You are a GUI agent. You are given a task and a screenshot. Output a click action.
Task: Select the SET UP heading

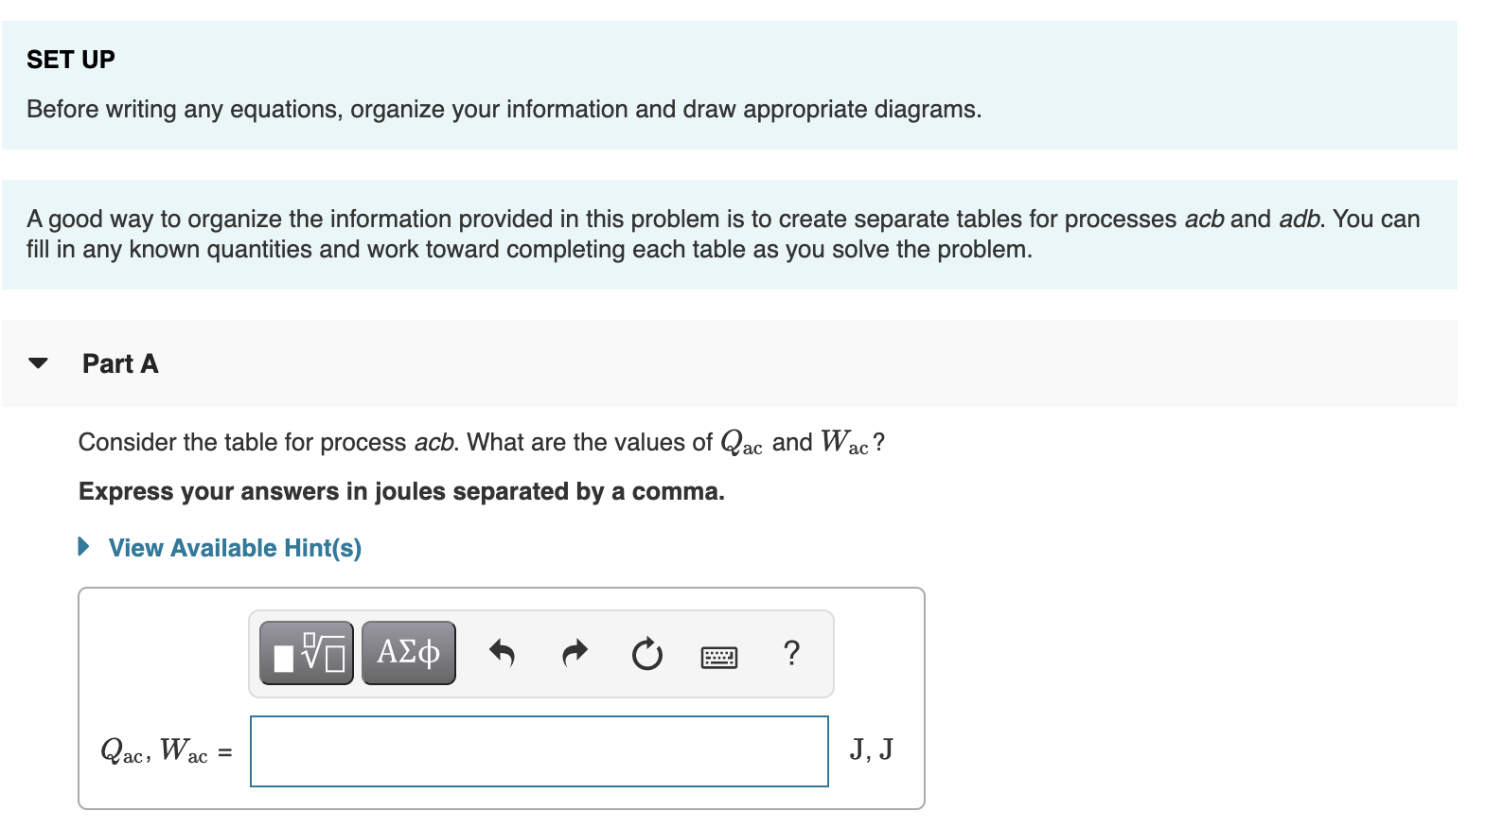71,60
